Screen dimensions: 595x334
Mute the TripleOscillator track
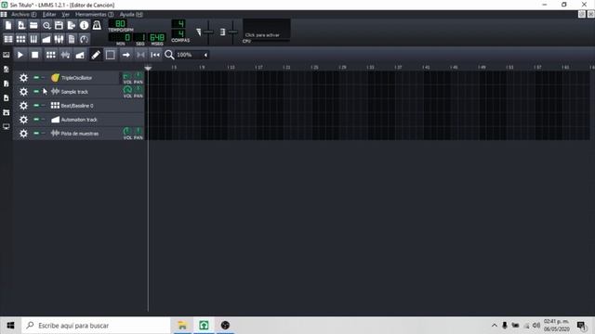point(36,78)
